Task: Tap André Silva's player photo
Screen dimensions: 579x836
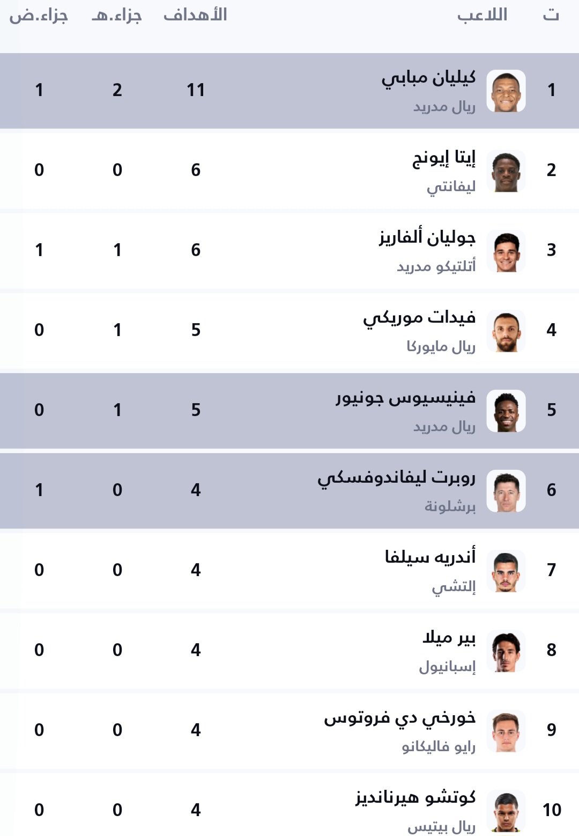Action: coord(506,571)
